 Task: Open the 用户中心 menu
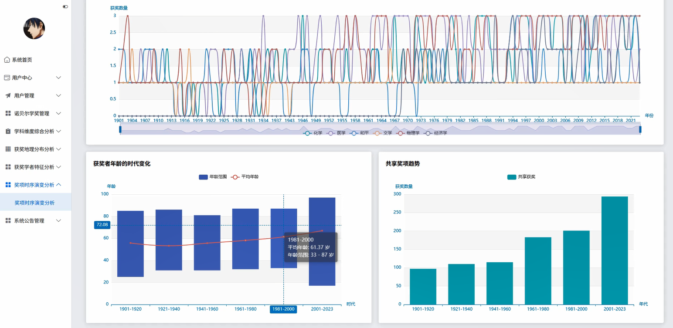36,78
